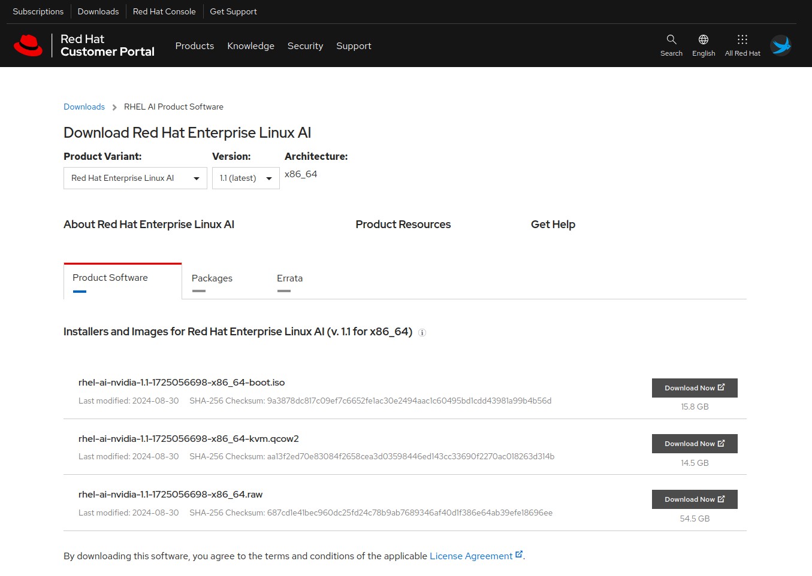The image size is (812, 576).
Task: Click Download Red Hat Enterprise Linux AI heading
Action: tap(188, 133)
